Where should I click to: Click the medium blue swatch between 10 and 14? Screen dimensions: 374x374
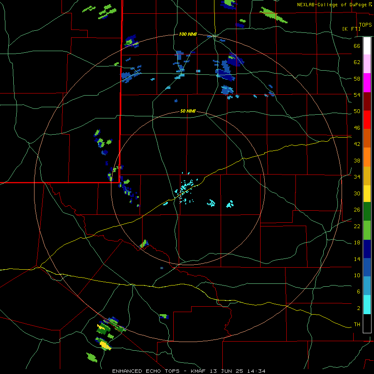367,267
